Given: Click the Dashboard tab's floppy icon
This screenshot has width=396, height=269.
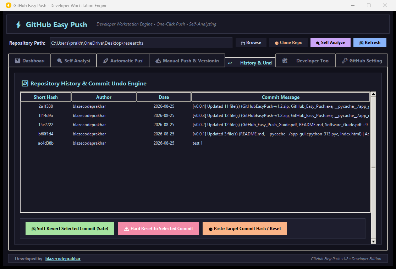Looking at the screenshot, I should 17,61.
